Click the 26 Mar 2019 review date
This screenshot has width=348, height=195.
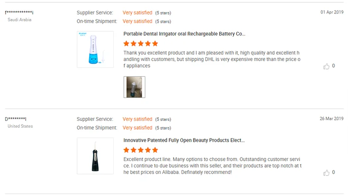[331, 119]
